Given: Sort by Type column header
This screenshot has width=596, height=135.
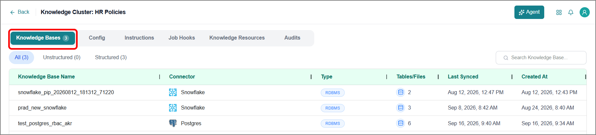Looking at the screenshot, I should click(x=327, y=77).
